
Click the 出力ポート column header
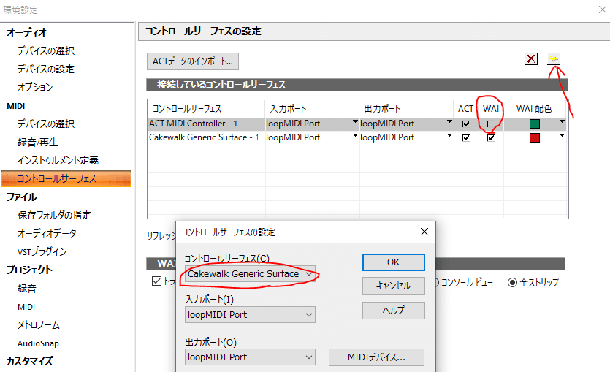pos(406,109)
